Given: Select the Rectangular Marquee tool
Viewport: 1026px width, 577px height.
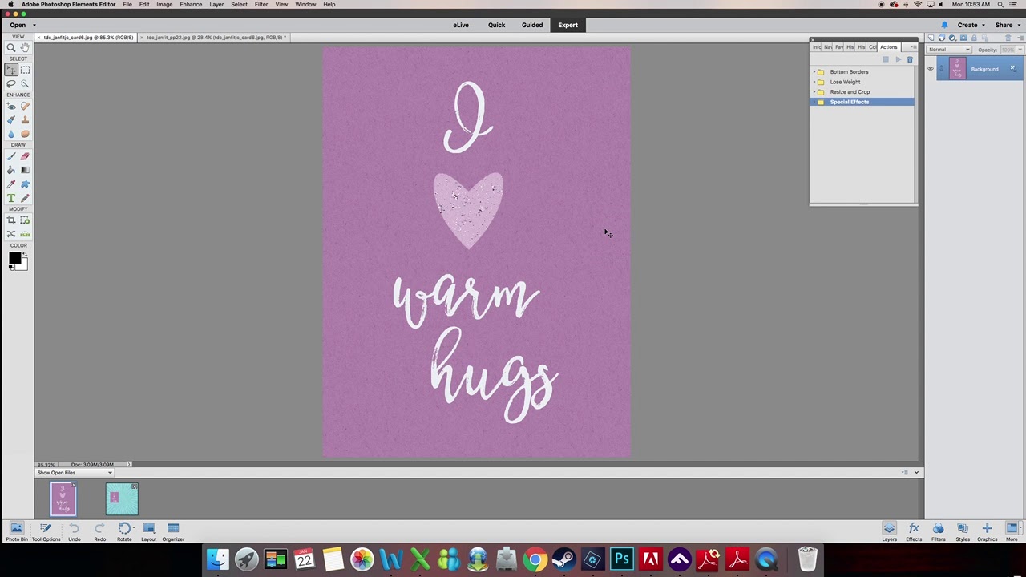Looking at the screenshot, I should click(25, 70).
